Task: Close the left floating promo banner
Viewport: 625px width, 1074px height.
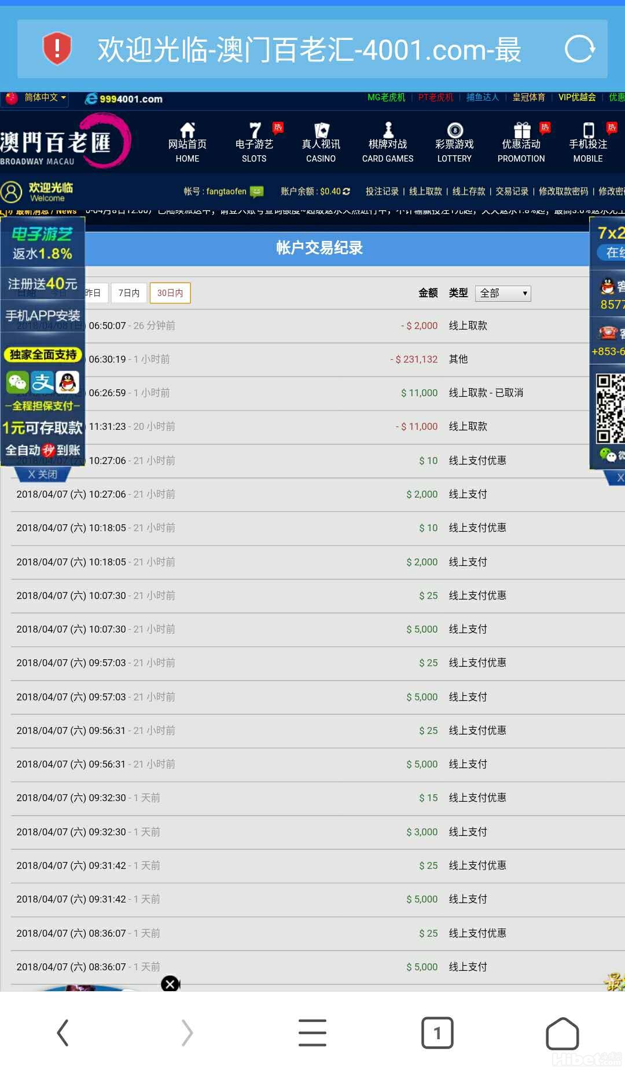Action: click(42, 474)
